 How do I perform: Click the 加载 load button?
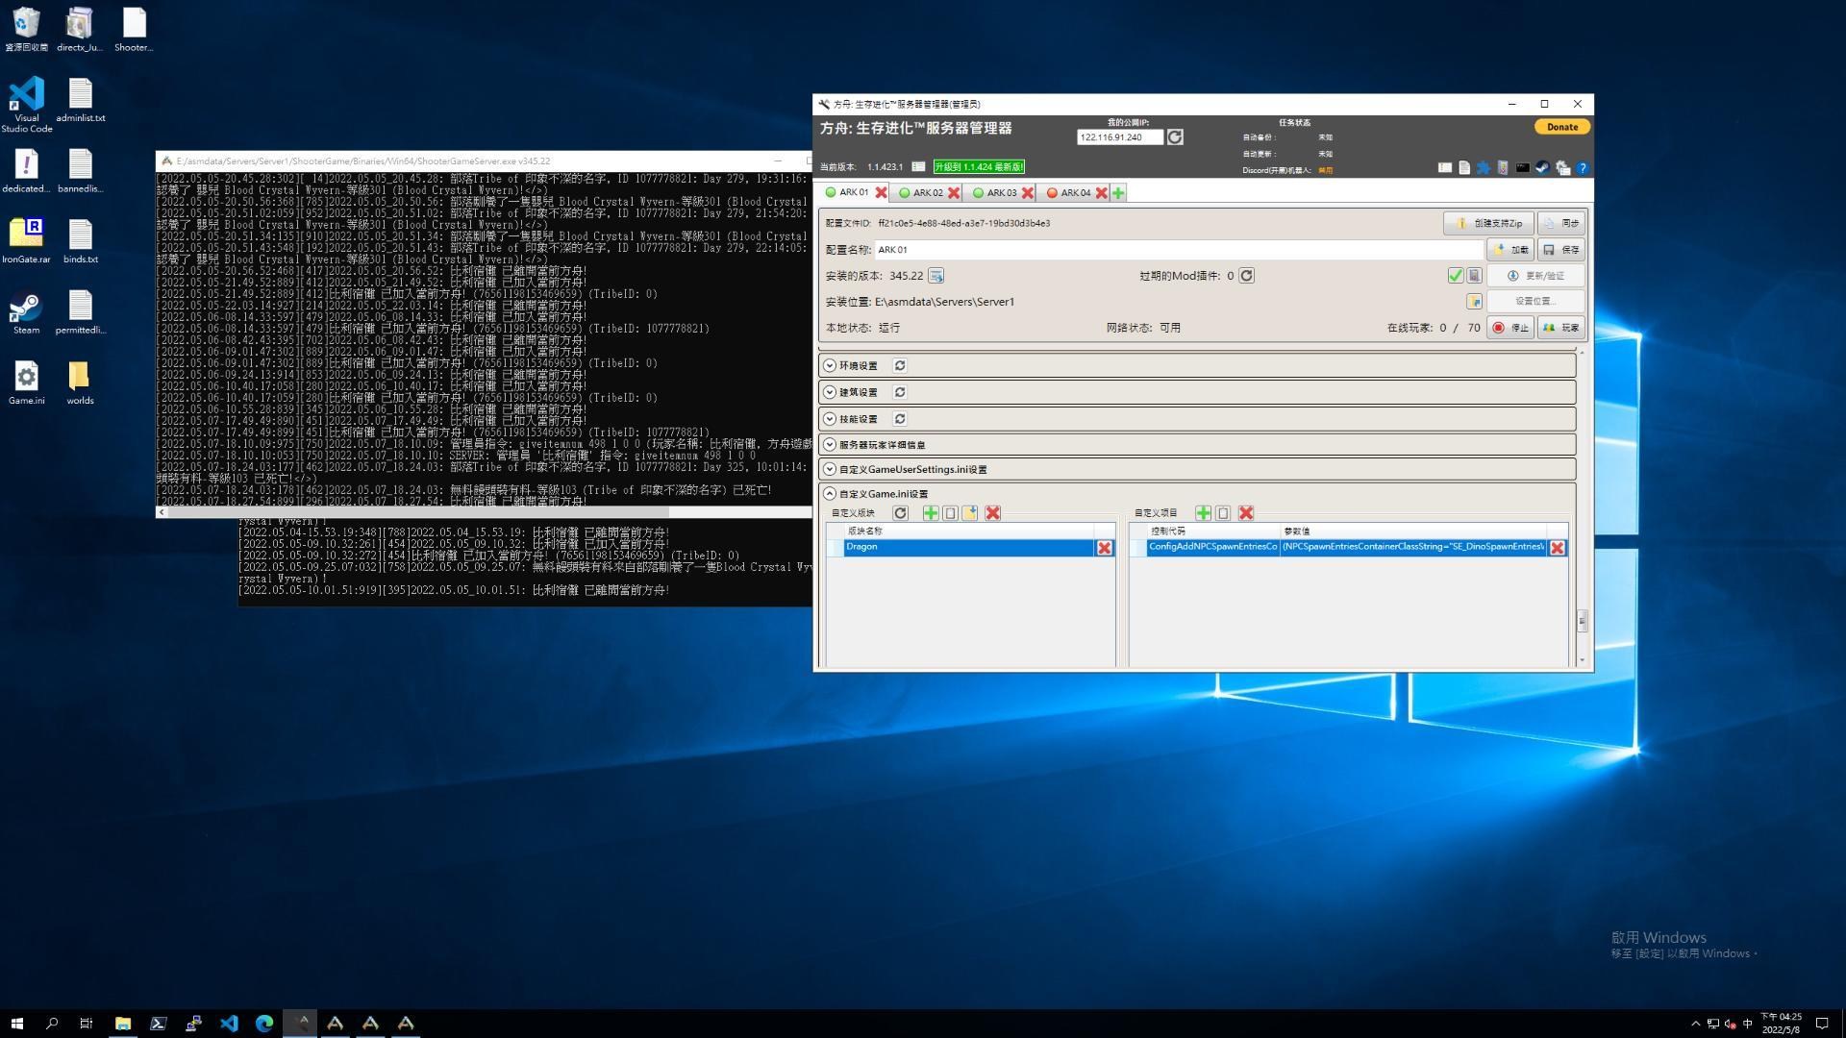1510,250
